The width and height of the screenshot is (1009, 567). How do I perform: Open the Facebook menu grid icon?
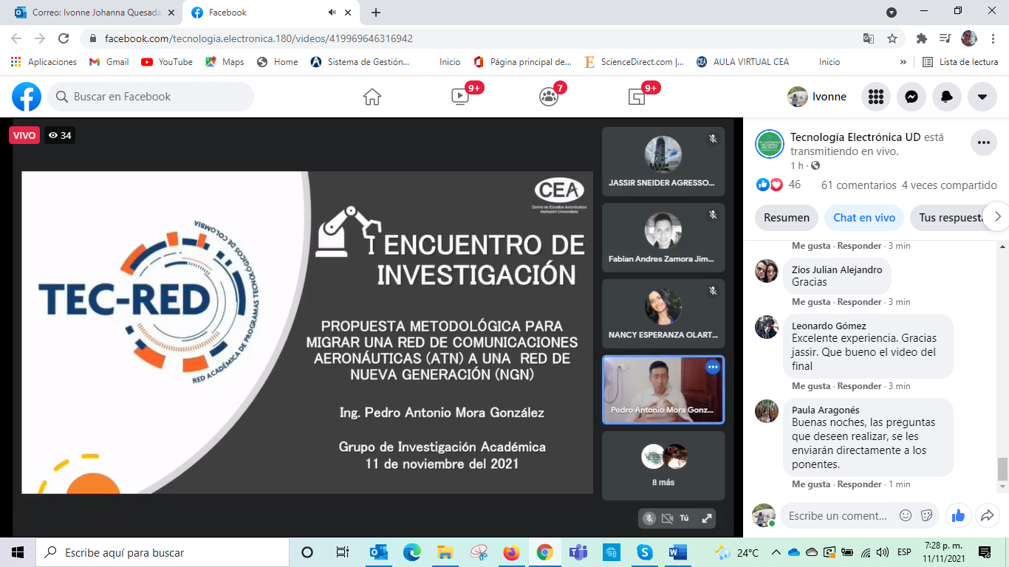coord(876,97)
